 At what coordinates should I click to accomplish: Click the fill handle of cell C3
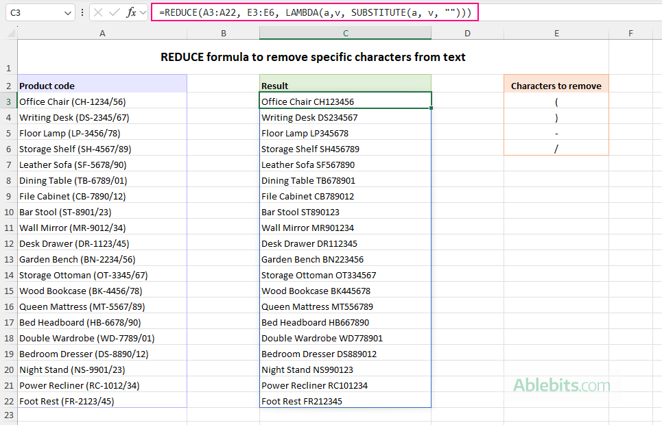(x=431, y=108)
